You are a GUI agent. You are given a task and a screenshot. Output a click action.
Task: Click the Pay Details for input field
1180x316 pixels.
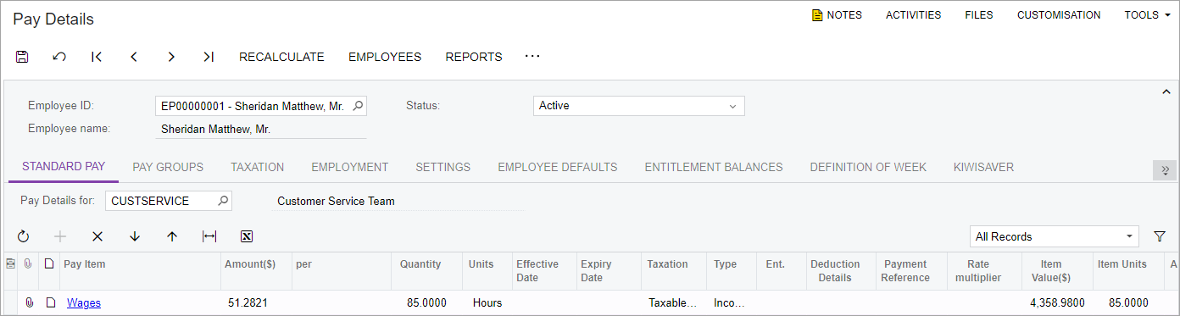[x=169, y=201]
